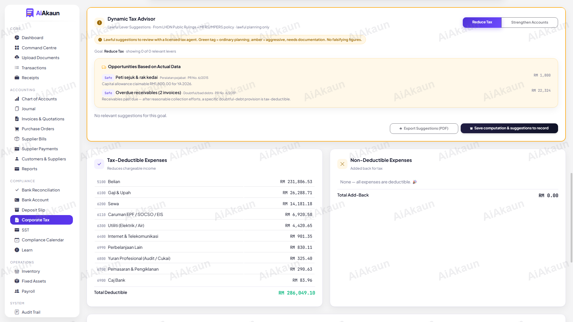Viewport: 573px width, 322px height.
Task: Click the Upload Documents cloud icon
Action: pyautogui.click(x=17, y=58)
